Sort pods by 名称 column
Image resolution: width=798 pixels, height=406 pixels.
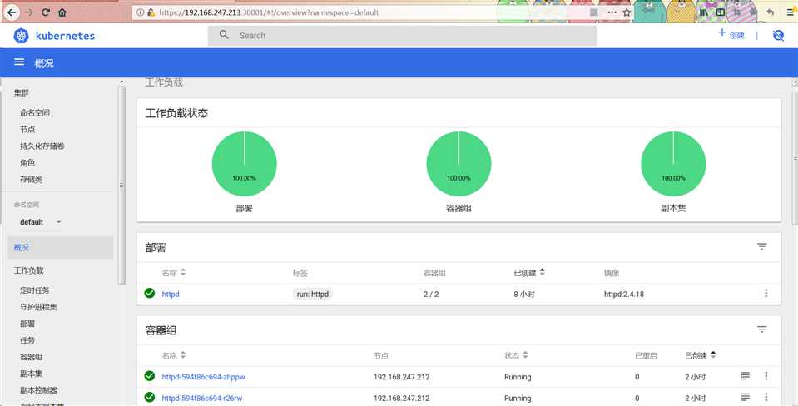tap(174, 355)
